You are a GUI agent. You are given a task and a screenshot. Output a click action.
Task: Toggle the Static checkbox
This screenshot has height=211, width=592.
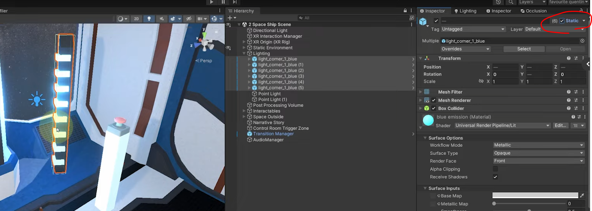(562, 21)
